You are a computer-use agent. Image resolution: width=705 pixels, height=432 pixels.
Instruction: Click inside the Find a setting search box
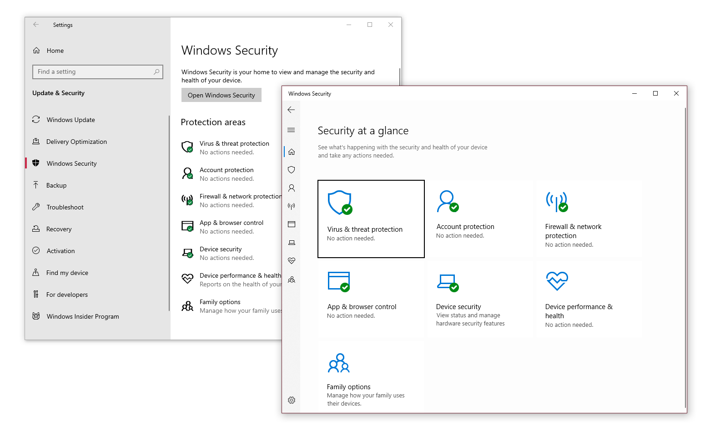97,71
